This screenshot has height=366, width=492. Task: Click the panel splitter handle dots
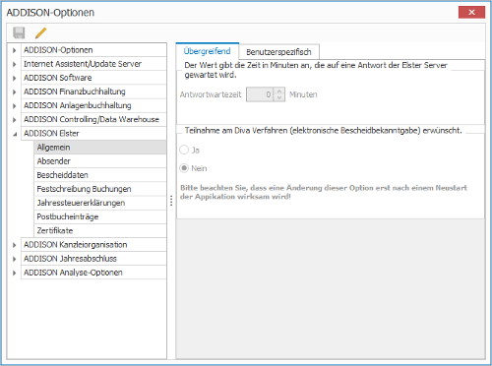[x=171, y=201]
